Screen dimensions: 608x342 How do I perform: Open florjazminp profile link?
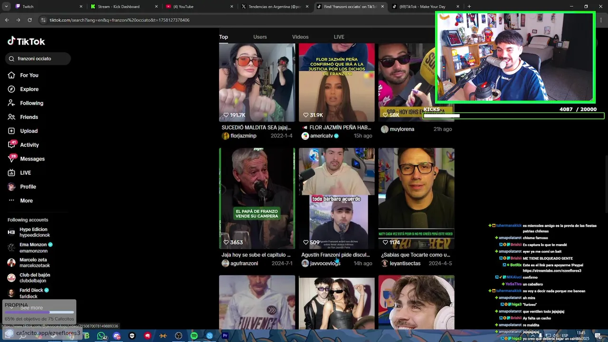point(239,136)
